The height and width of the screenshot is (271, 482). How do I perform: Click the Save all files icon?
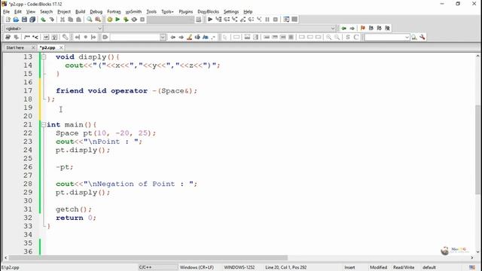[32, 20]
